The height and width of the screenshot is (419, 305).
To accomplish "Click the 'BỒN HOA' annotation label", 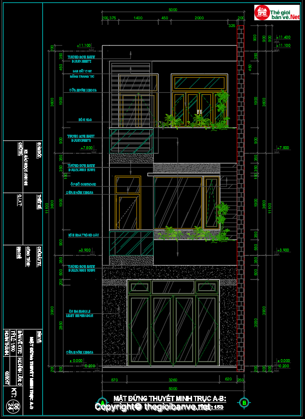I will pyautogui.click(x=85, y=120).
